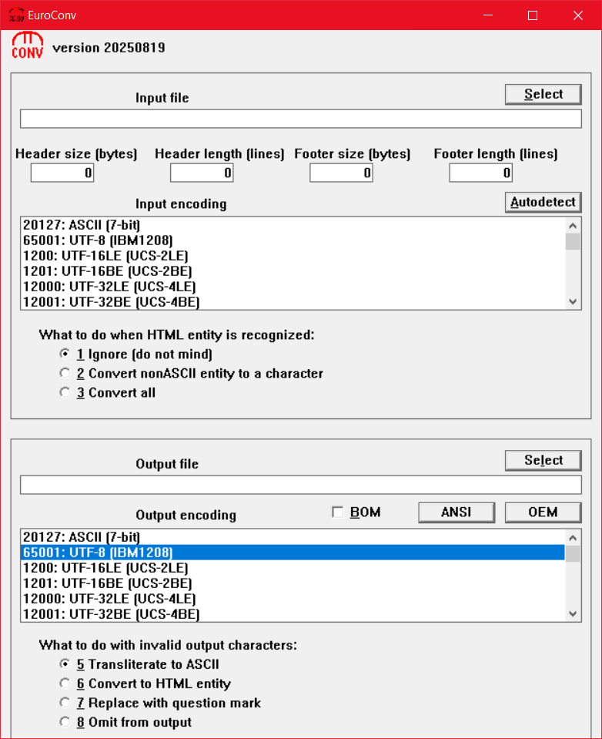Choose 'Replace with question mark' option
The image size is (602, 739).
click(x=65, y=704)
